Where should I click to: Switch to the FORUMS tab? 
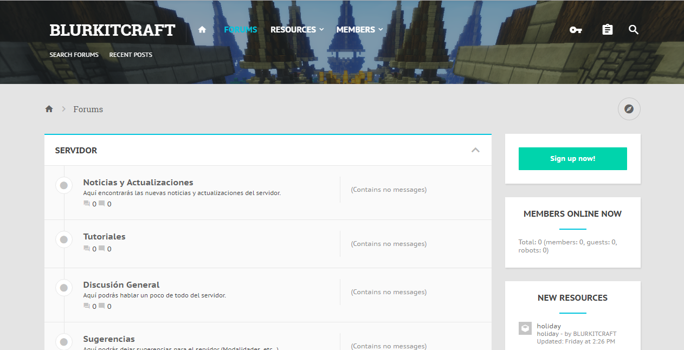240,30
